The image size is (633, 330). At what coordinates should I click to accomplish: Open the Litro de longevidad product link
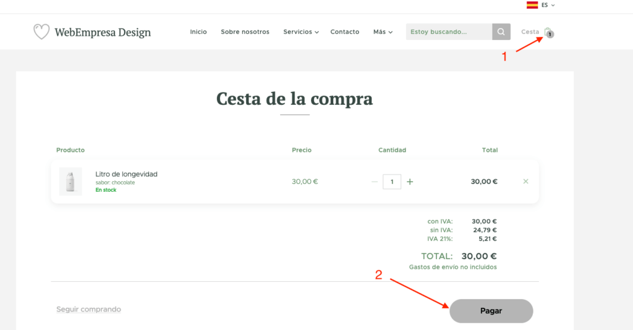(126, 174)
